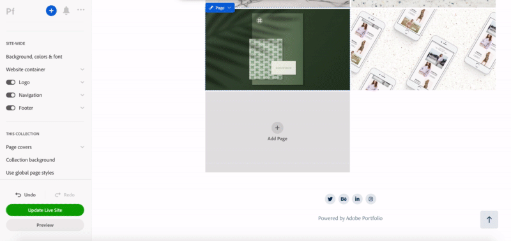Click the blue plus add-content button

51,11
